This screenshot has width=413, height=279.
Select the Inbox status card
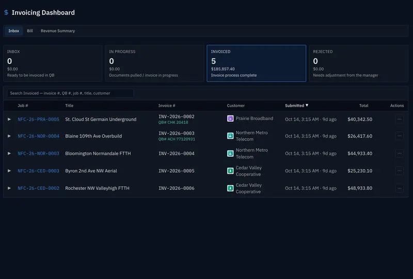[53, 63]
